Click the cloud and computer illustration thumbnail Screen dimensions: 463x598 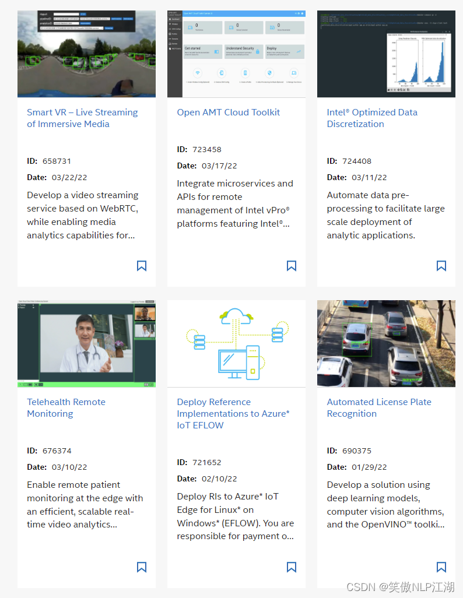[236, 343]
